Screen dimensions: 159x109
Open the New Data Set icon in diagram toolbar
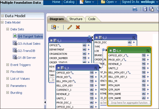tap(54, 27)
